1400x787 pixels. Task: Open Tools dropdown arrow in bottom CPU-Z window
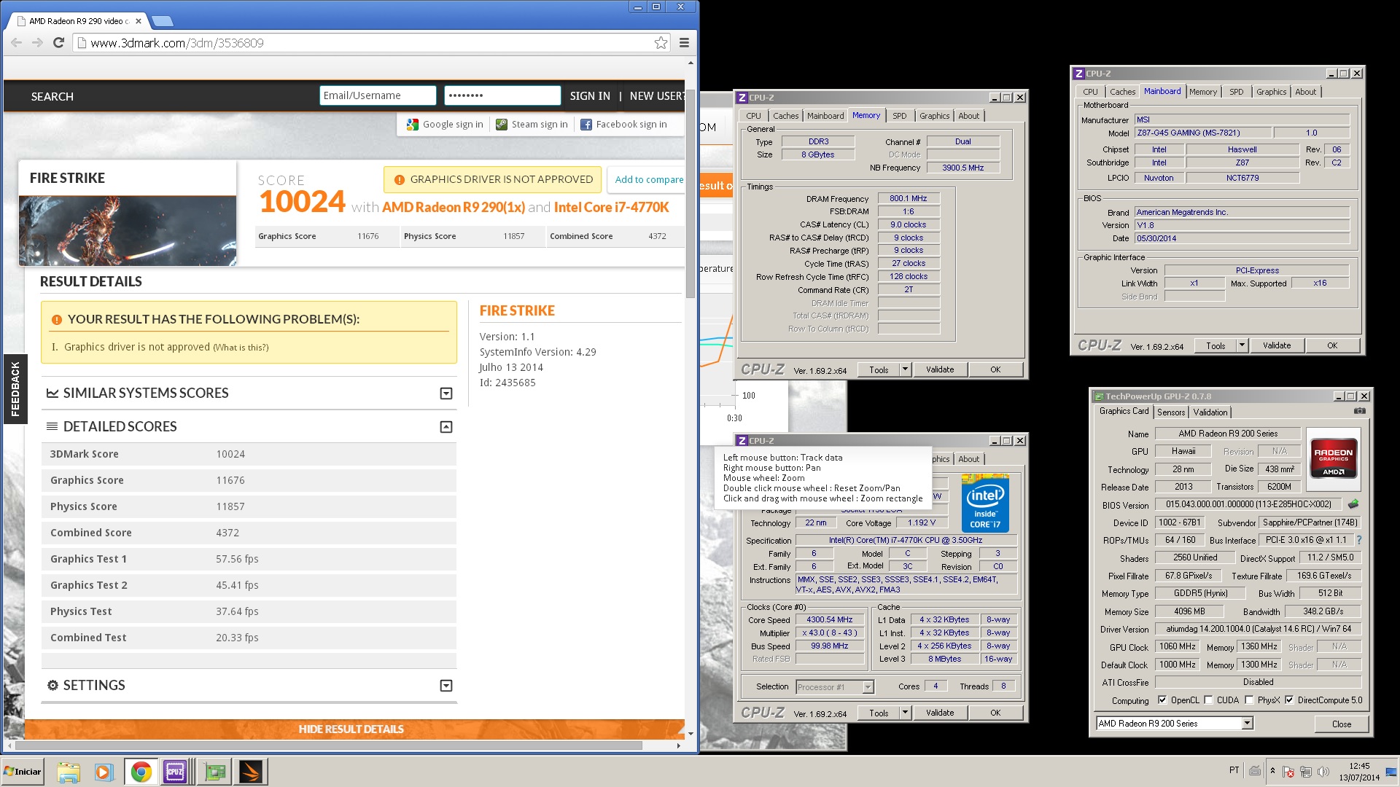click(x=905, y=713)
